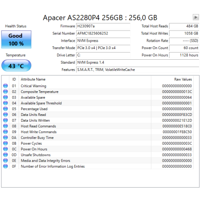Click status icon for Available Spare row
Viewport: 200px width, 200px height.
[5, 97]
